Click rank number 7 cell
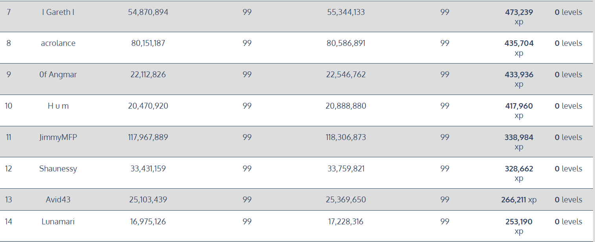595x242 pixels. [9, 12]
